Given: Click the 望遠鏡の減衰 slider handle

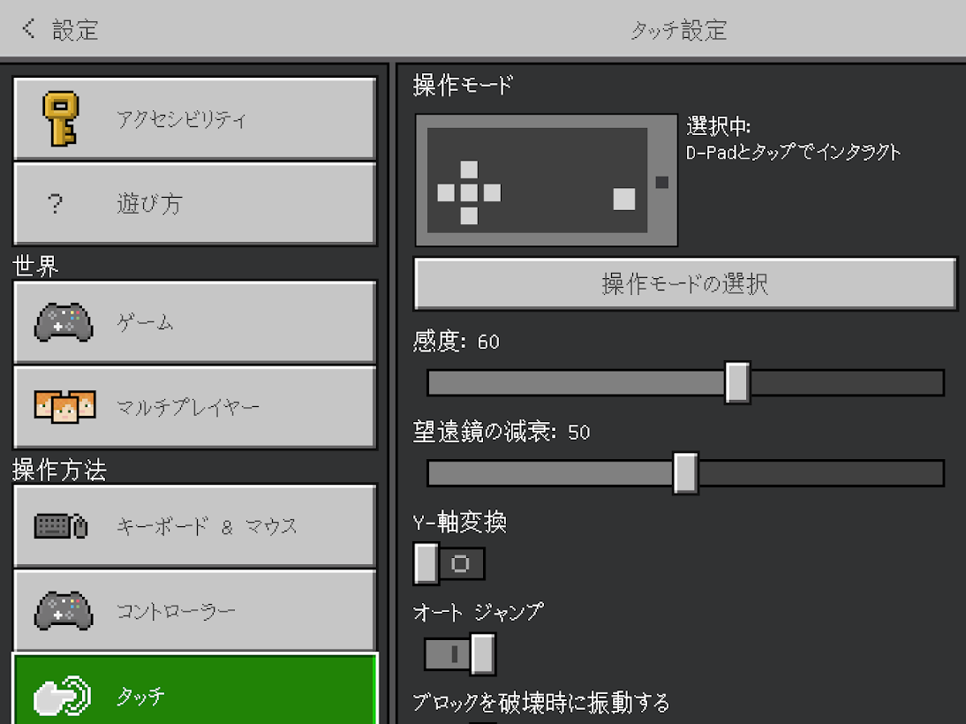Looking at the screenshot, I should click(685, 473).
